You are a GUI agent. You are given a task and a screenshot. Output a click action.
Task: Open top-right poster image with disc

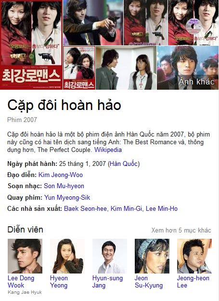pyautogui.click(x=193, y=23)
